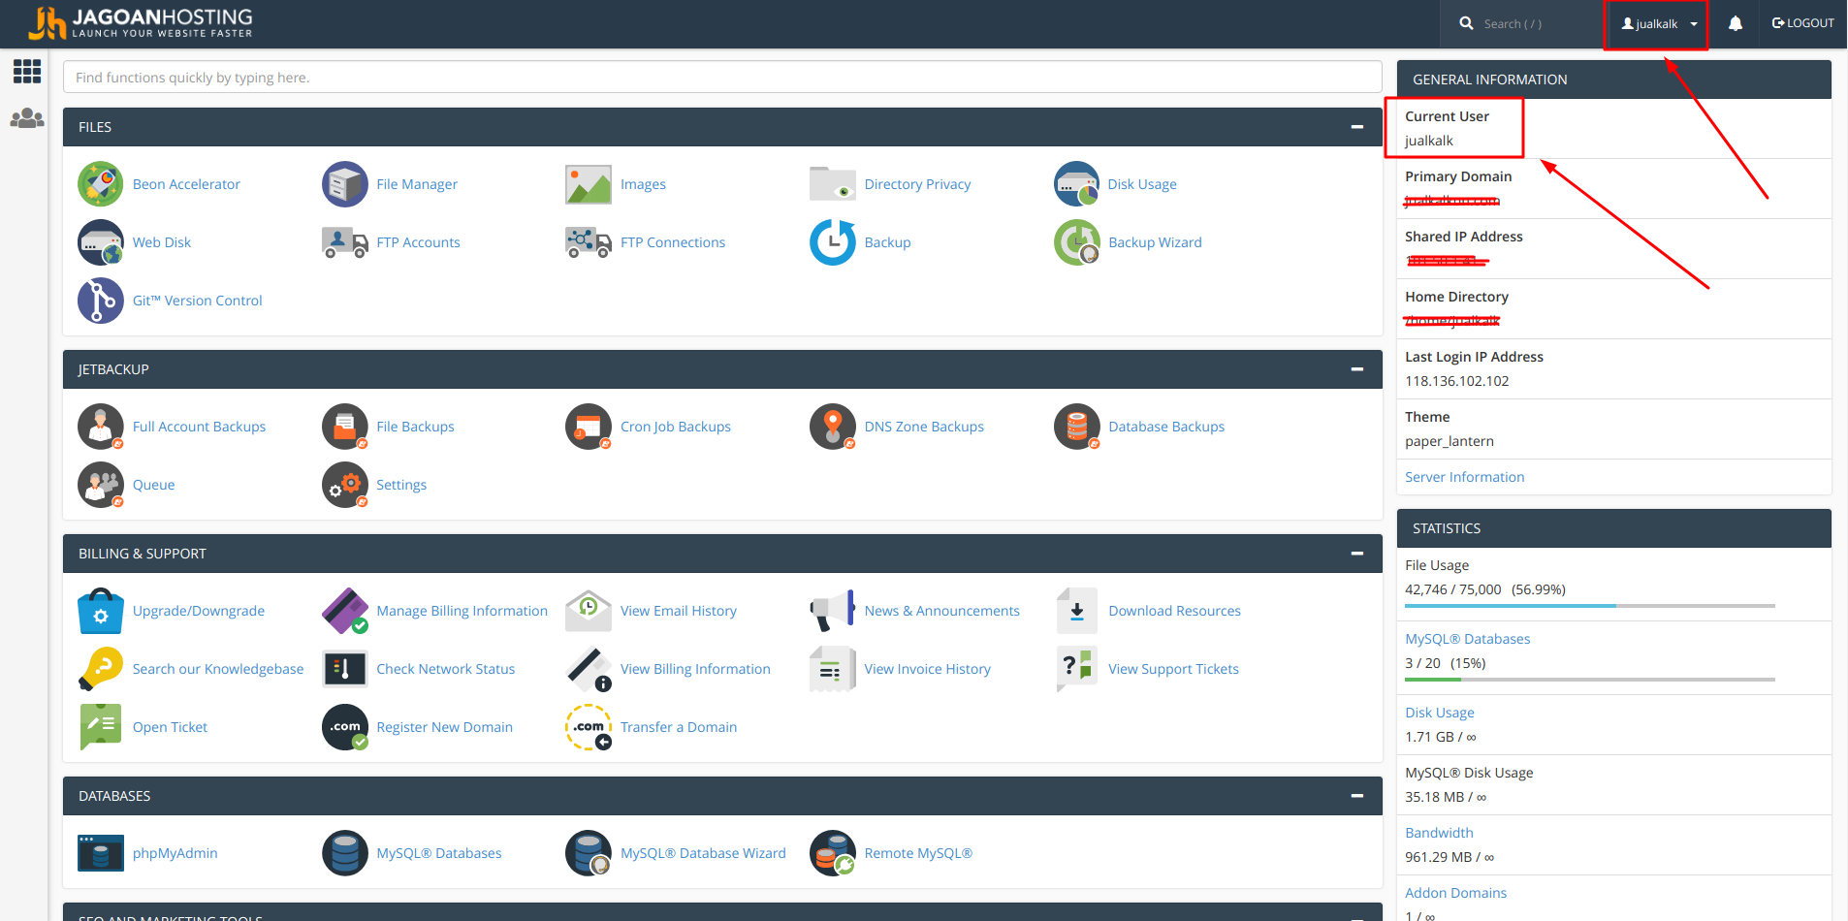
Task: Click the Logout button
Action: click(1802, 23)
